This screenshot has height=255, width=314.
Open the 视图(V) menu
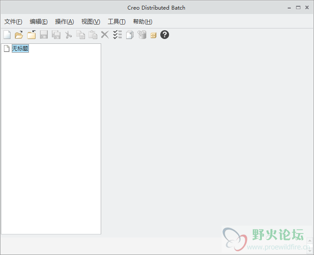tap(91, 21)
